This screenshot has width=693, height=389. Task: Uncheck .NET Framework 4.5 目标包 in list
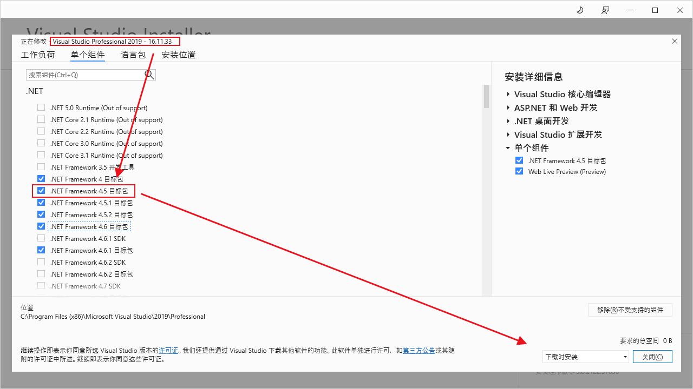[x=41, y=191]
